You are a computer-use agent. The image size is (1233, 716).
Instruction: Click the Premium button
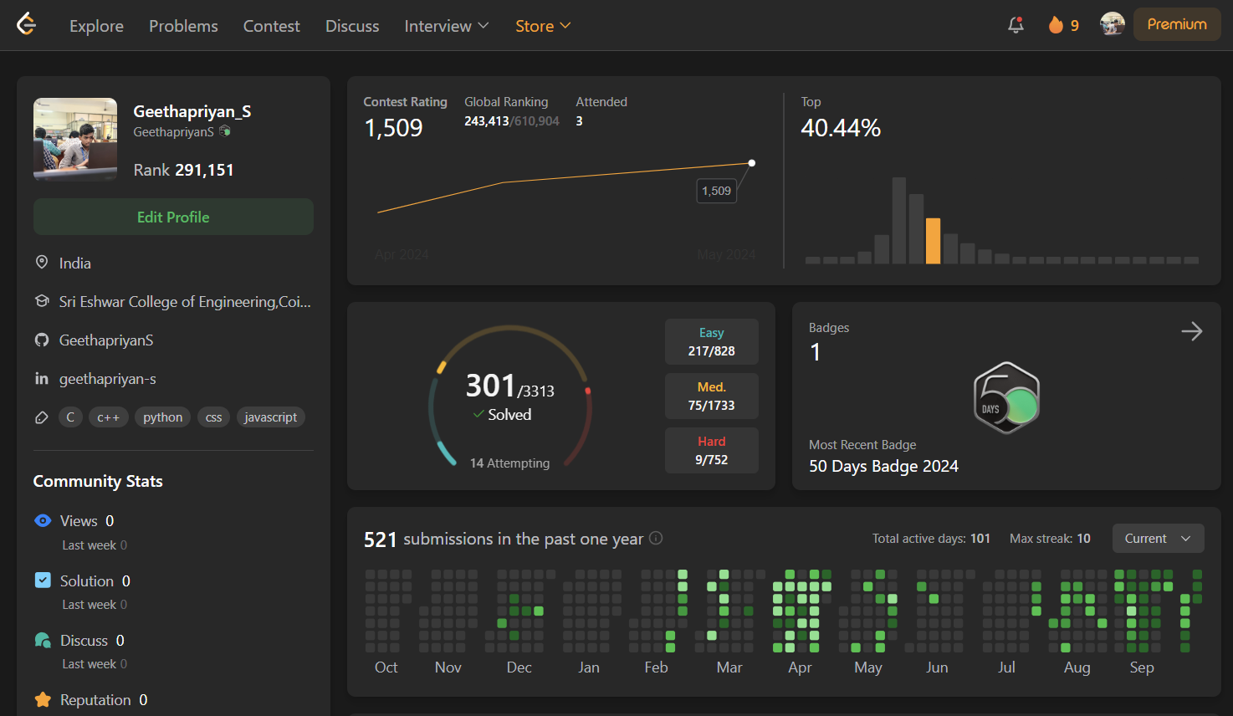[1177, 24]
